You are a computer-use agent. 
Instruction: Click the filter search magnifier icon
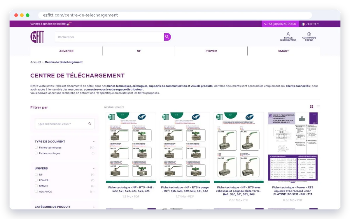[x=90, y=124]
